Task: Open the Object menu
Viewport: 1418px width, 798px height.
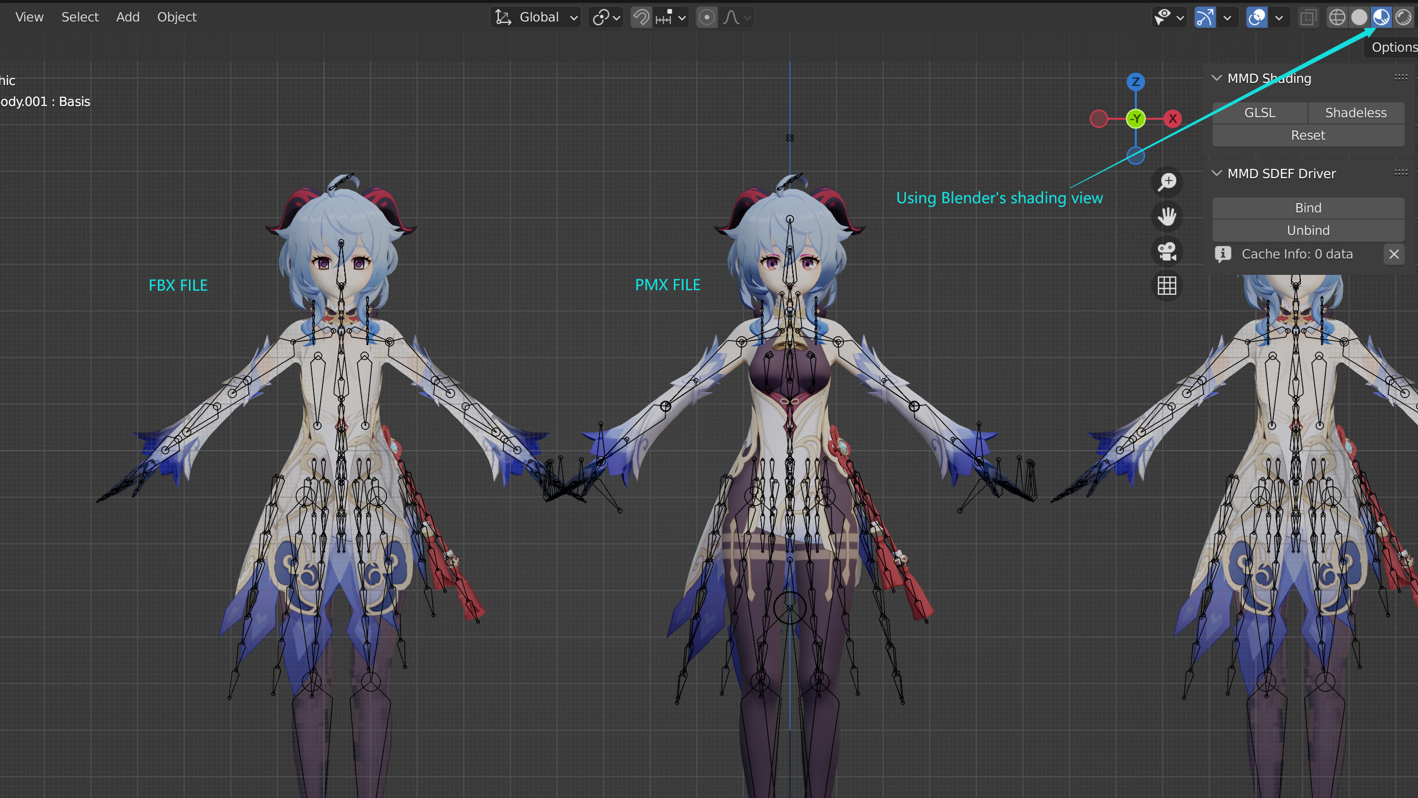Action: point(177,16)
